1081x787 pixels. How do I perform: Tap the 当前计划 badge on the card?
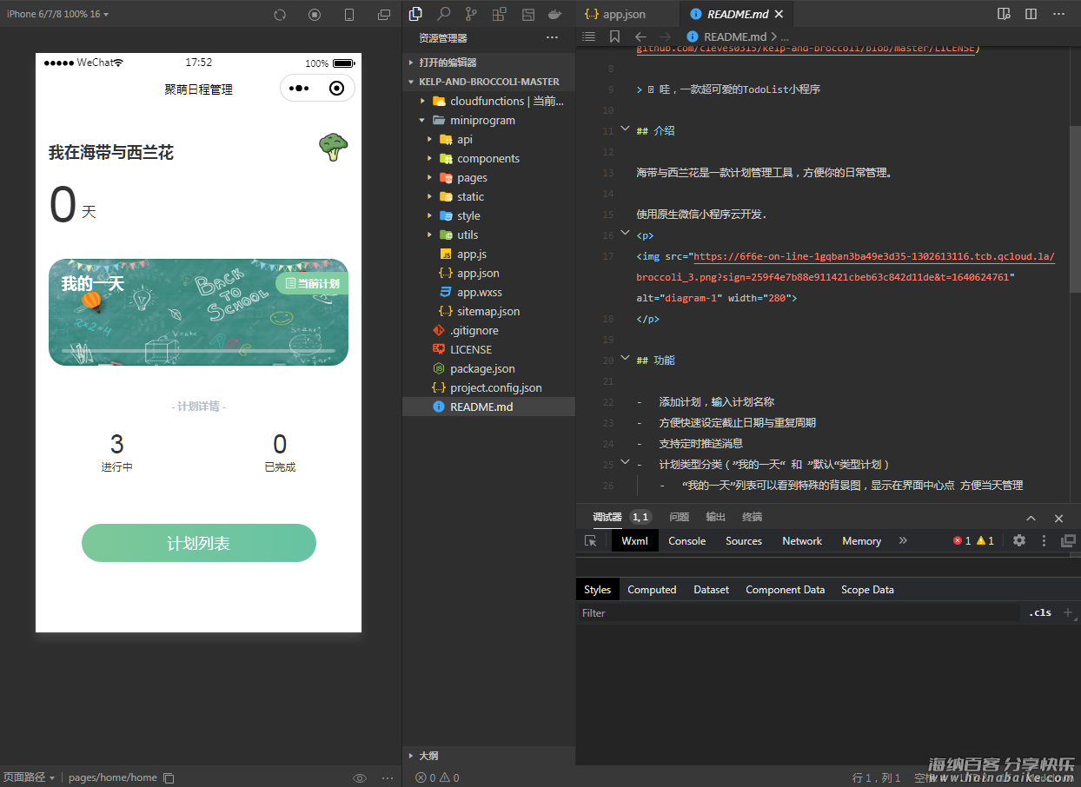click(x=312, y=283)
